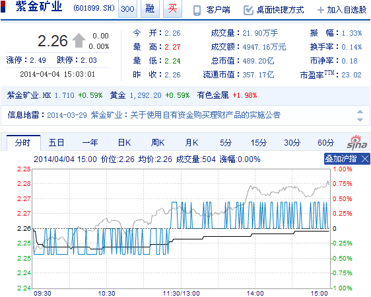
Task: Open the 信息地雷 announcement dated 2014-03-29
Action: click(164, 115)
